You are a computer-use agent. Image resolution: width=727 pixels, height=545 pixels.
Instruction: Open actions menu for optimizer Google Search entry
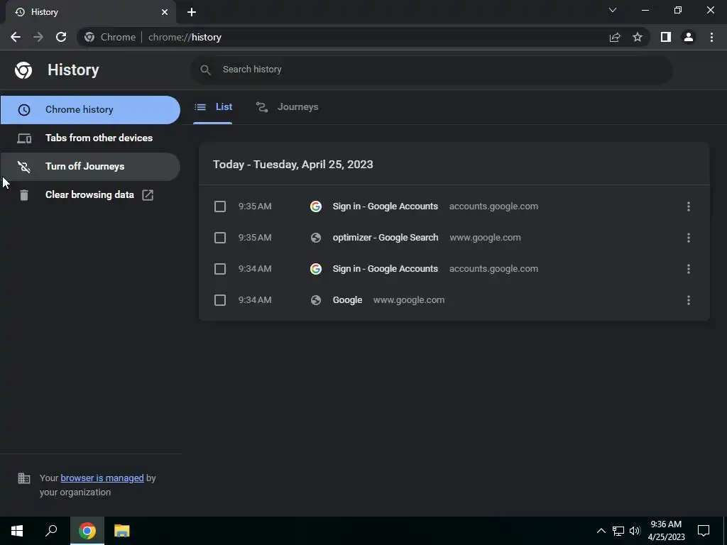[x=689, y=238]
